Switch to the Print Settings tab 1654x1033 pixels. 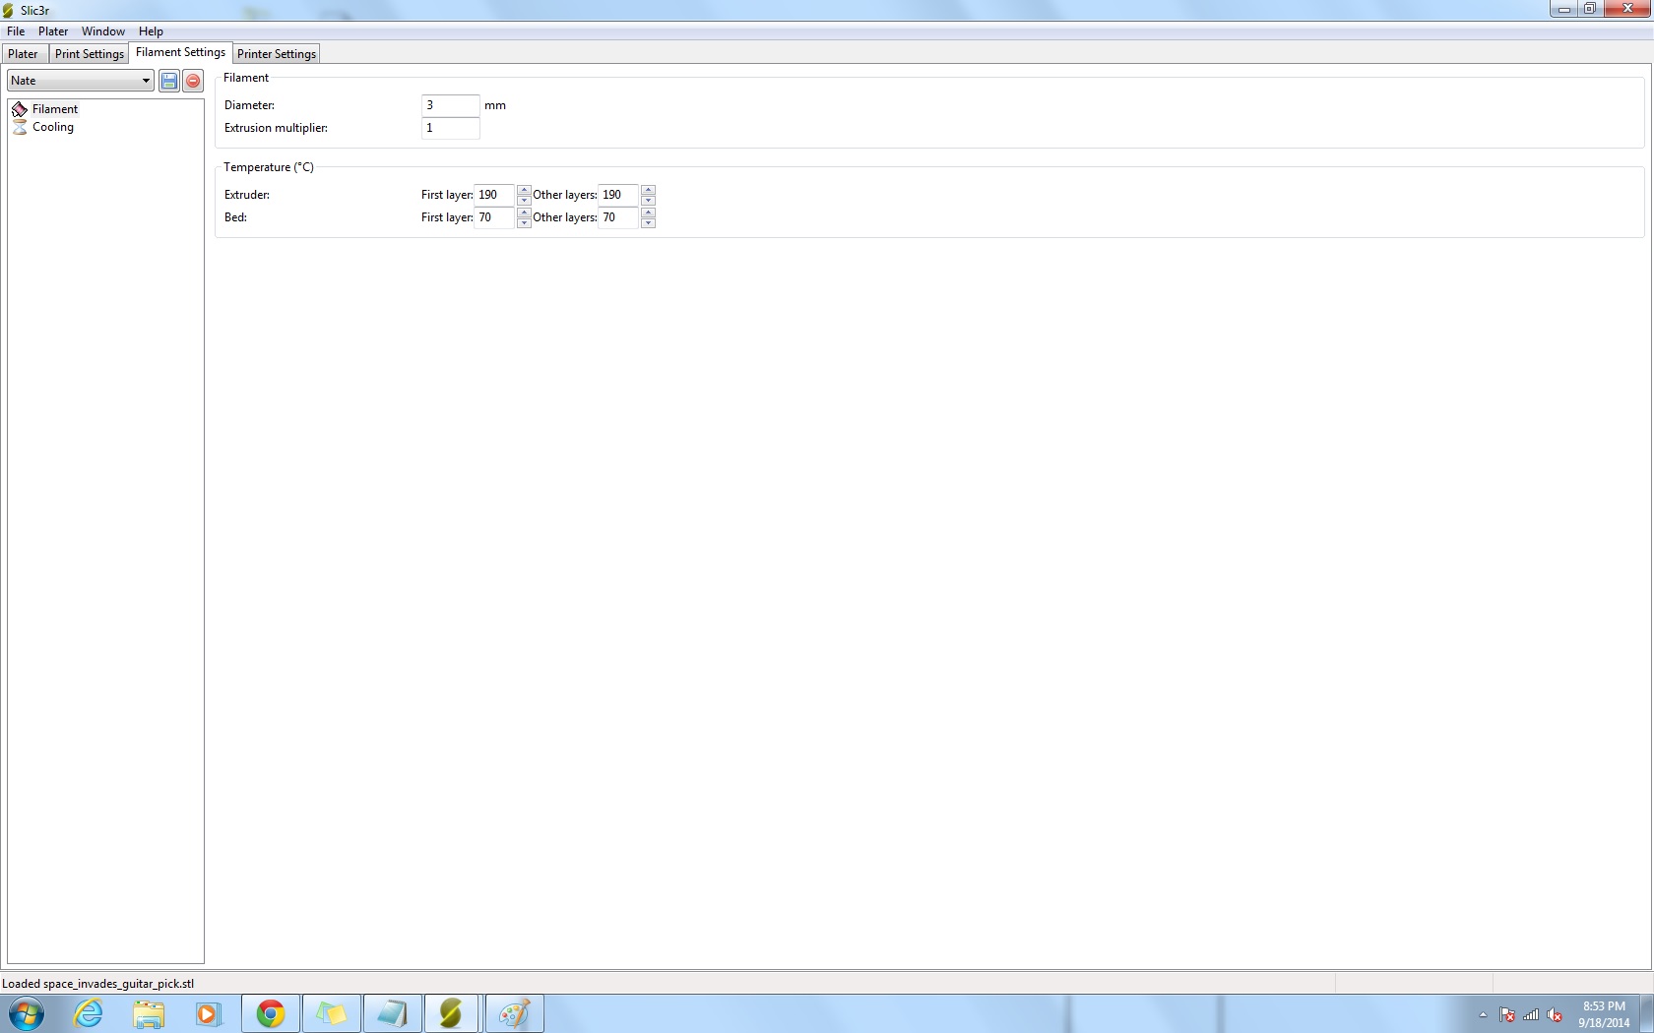[90, 54]
